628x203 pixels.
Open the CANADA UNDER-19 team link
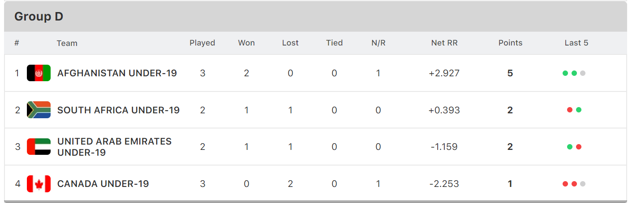(x=103, y=184)
